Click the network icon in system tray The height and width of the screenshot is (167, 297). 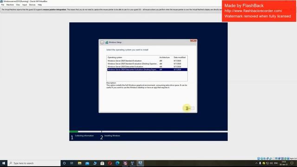[268, 163]
